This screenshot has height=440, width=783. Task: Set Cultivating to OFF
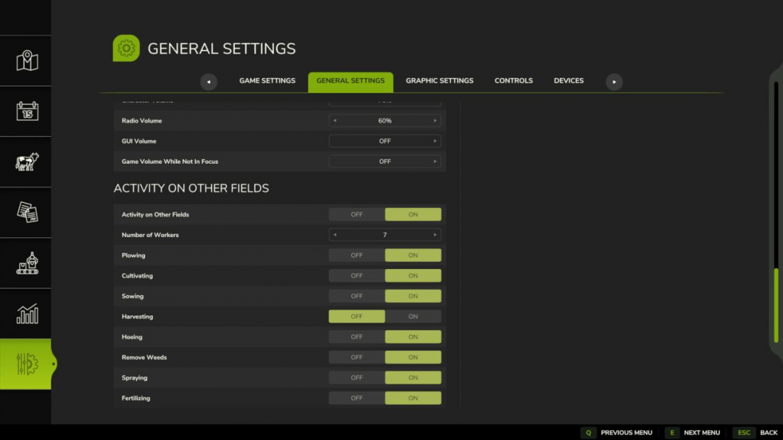point(357,275)
